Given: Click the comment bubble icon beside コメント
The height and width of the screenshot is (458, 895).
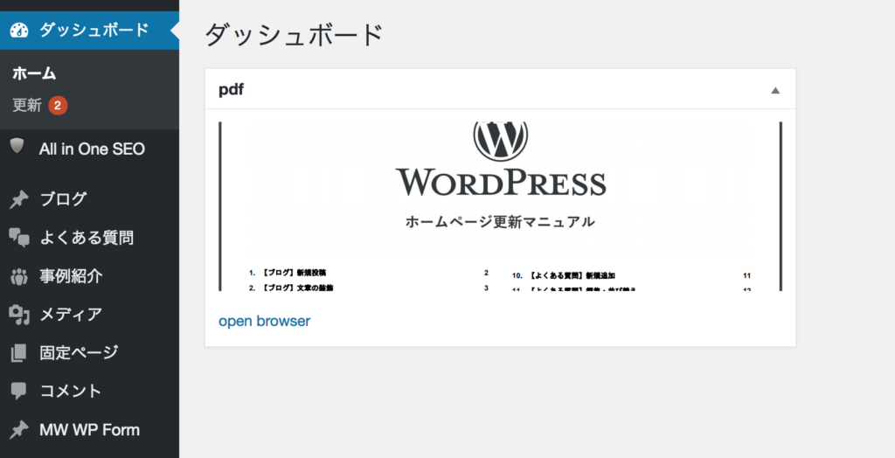Looking at the screenshot, I should (x=19, y=392).
